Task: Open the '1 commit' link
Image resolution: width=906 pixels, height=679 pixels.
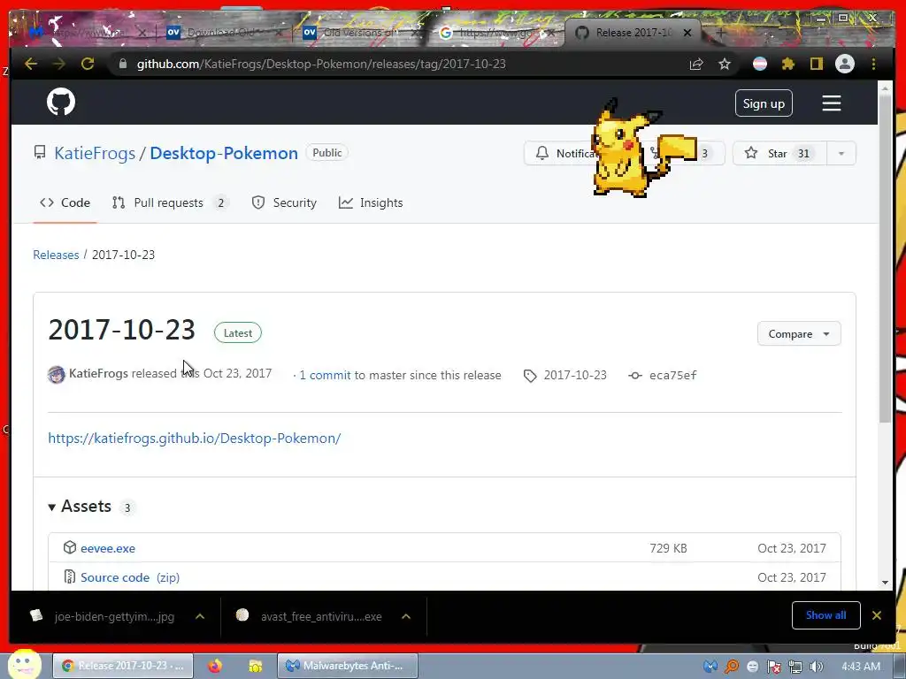Action: (325, 375)
